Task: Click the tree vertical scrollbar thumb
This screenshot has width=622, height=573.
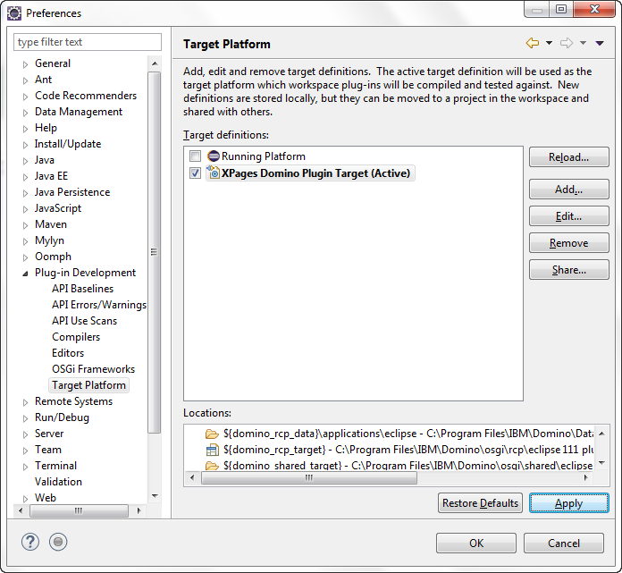Action: pyautogui.click(x=154, y=252)
